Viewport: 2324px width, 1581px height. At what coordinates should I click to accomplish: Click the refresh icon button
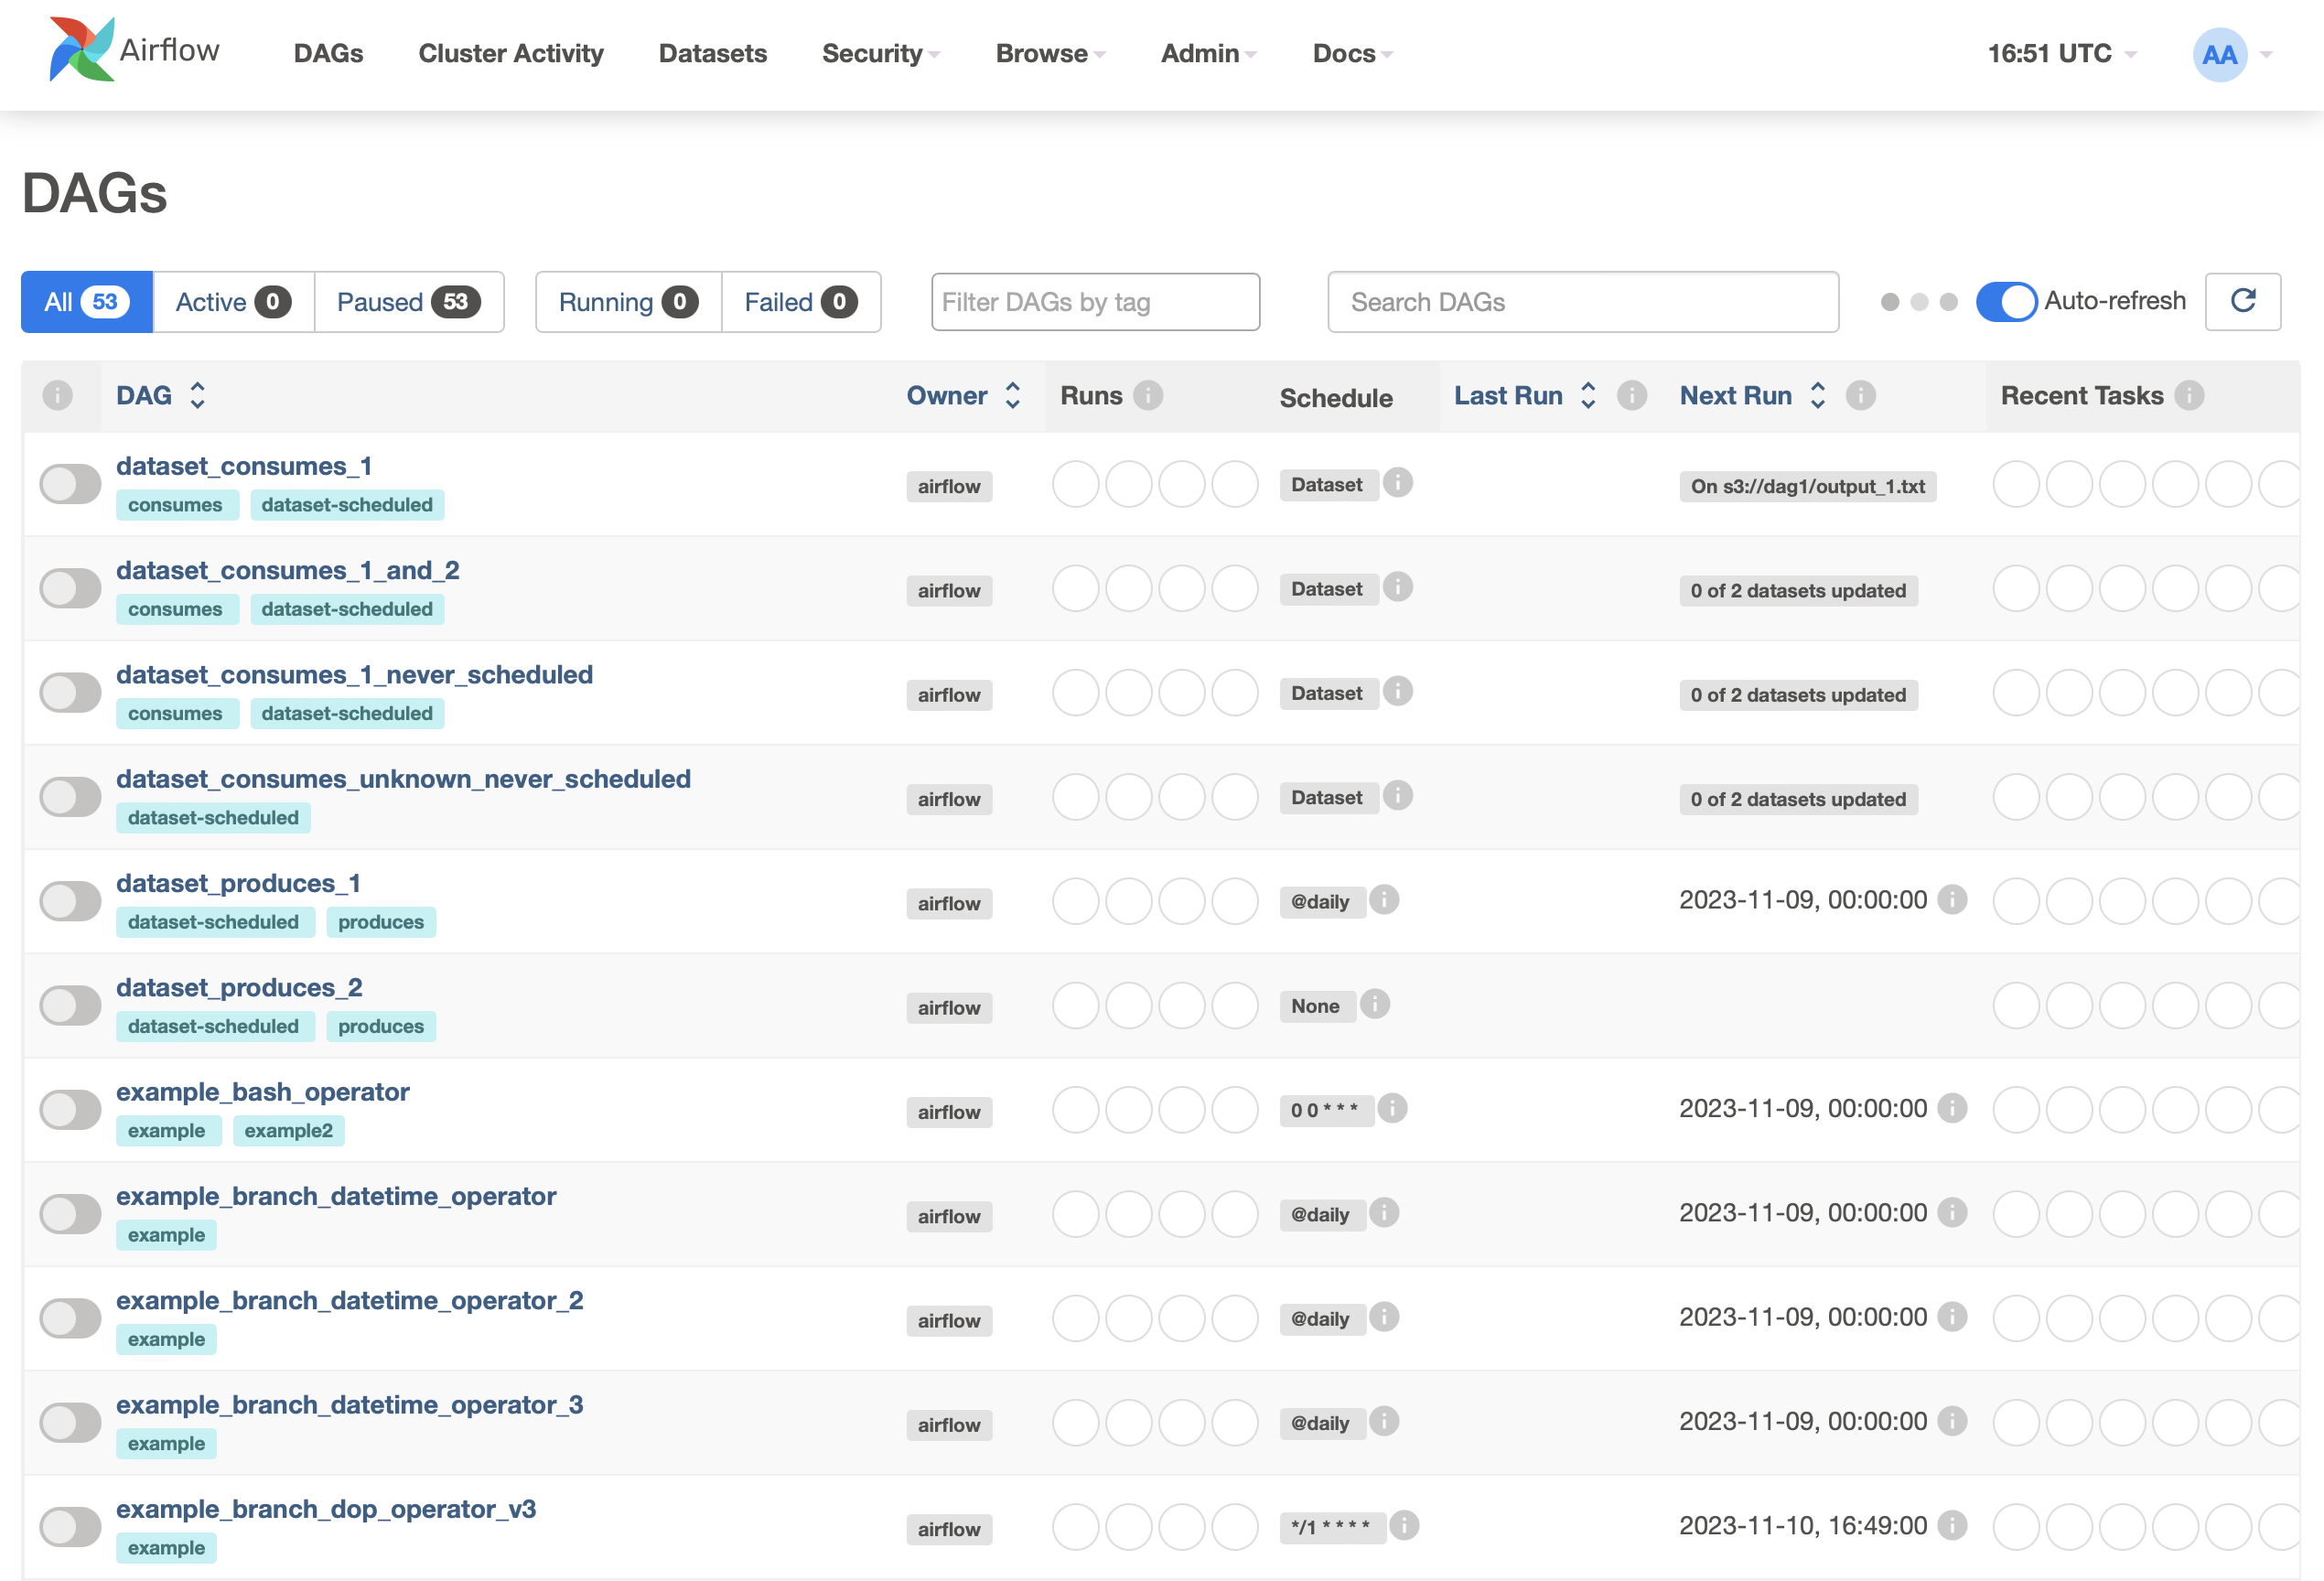(x=2242, y=301)
